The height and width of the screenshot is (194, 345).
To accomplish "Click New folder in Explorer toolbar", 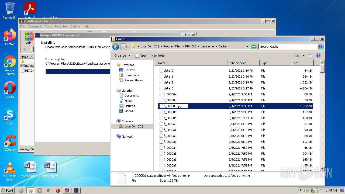I will (158, 56).
